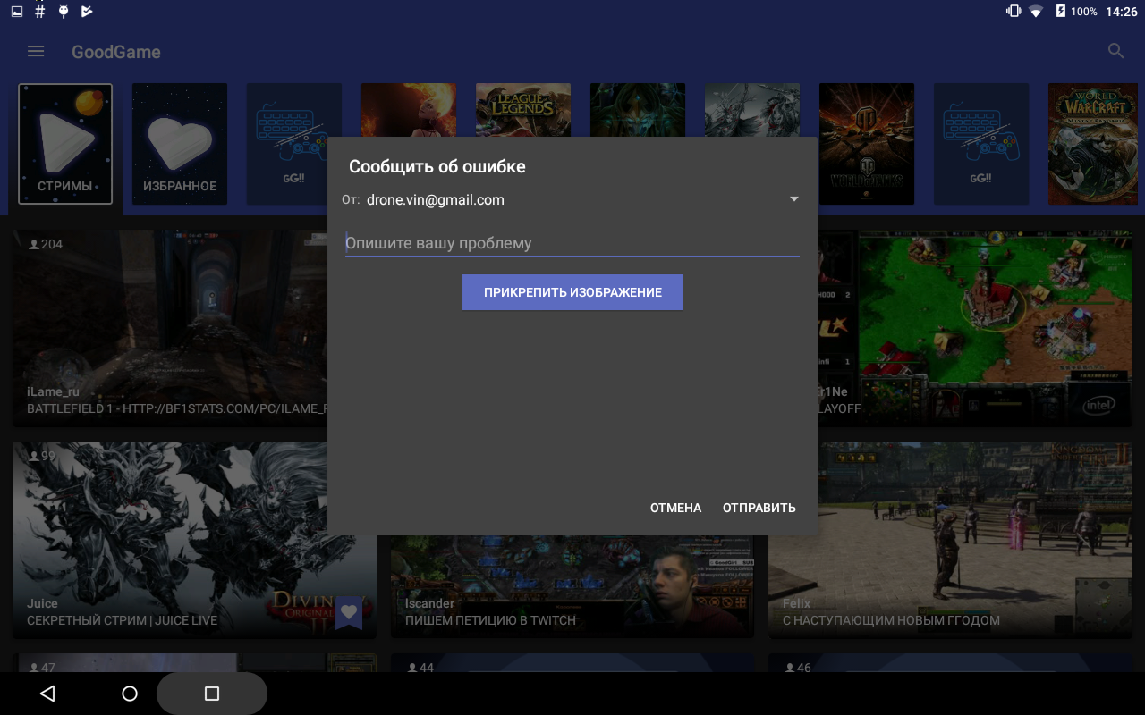Open iLame_ru Battlefield 1 stream
Viewport: 1145px width, 715px height.
[170, 328]
